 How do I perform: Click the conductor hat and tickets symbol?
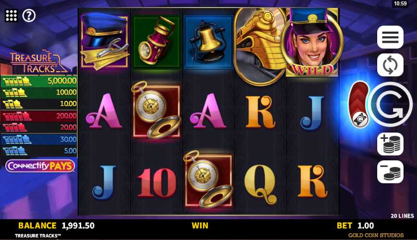(104, 40)
